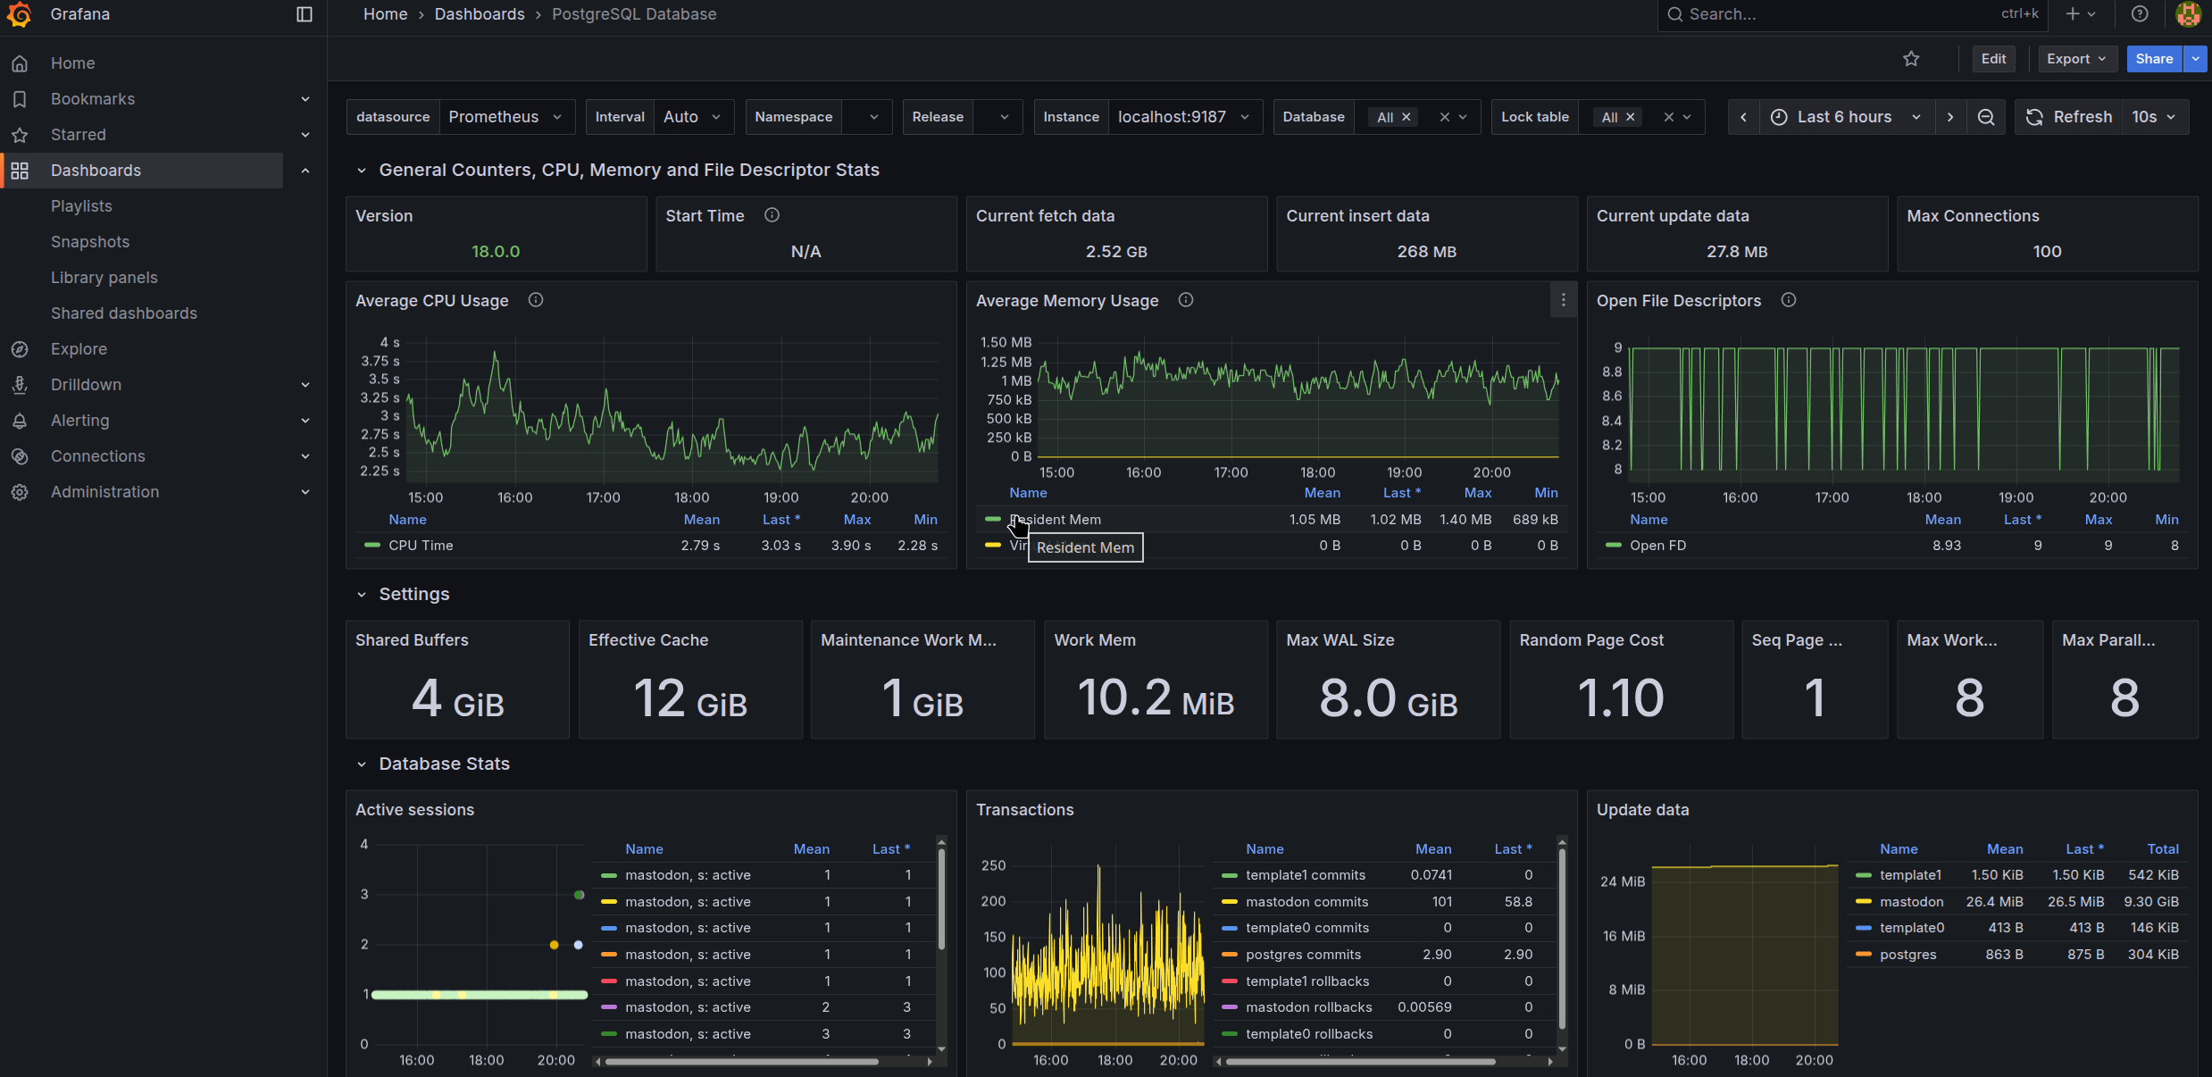The height and width of the screenshot is (1077, 2212).
Task: Toggle mastodon commits series in Transactions legend
Action: point(1306,902)
